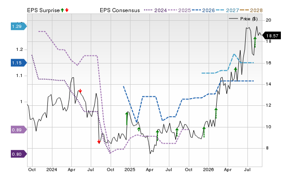Click the 2025 x-axis label
The image size is (289, 172).
point(130,169)
